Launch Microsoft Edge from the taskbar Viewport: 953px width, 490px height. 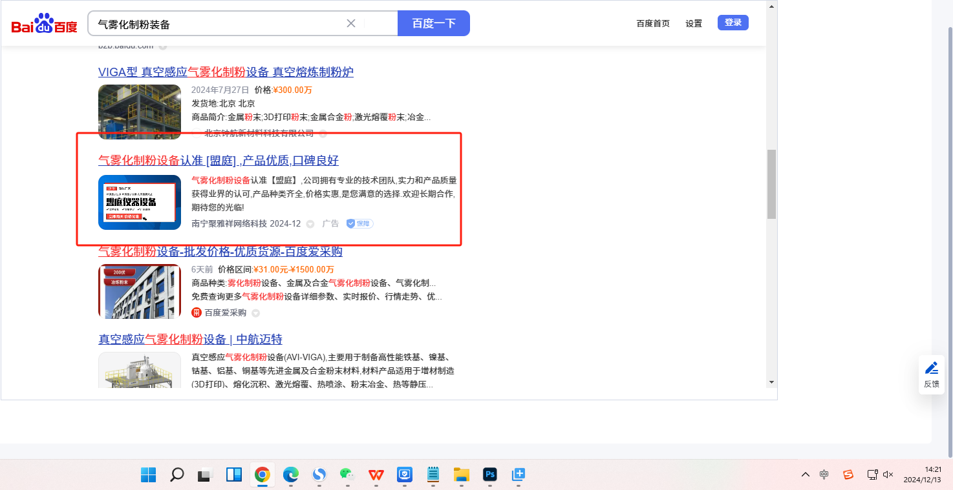point(290,475)
